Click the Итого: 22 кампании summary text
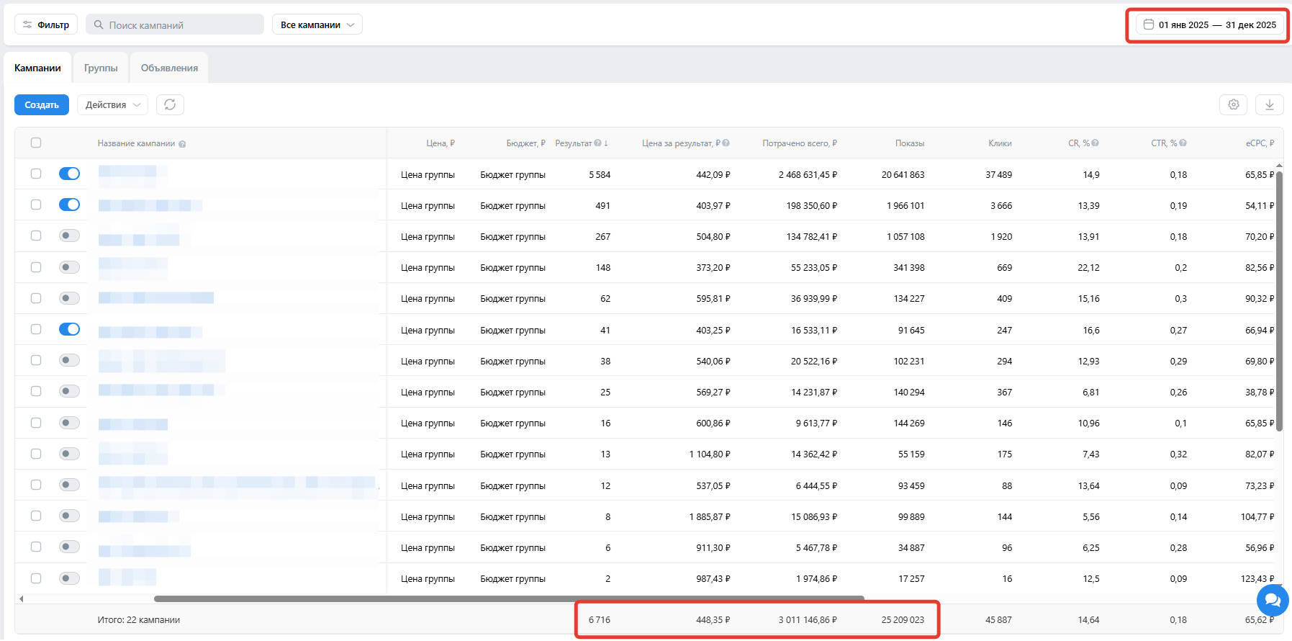The width and height of the screenshot is (1292, 641). (139, 620)
